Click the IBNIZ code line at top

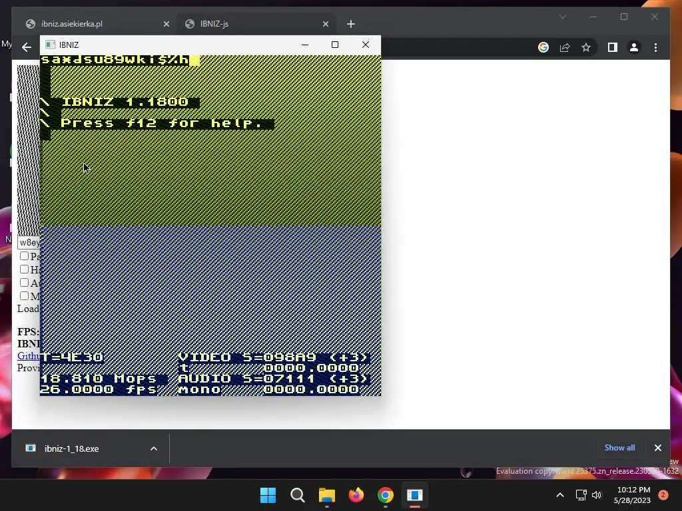[x=120, y=59]
